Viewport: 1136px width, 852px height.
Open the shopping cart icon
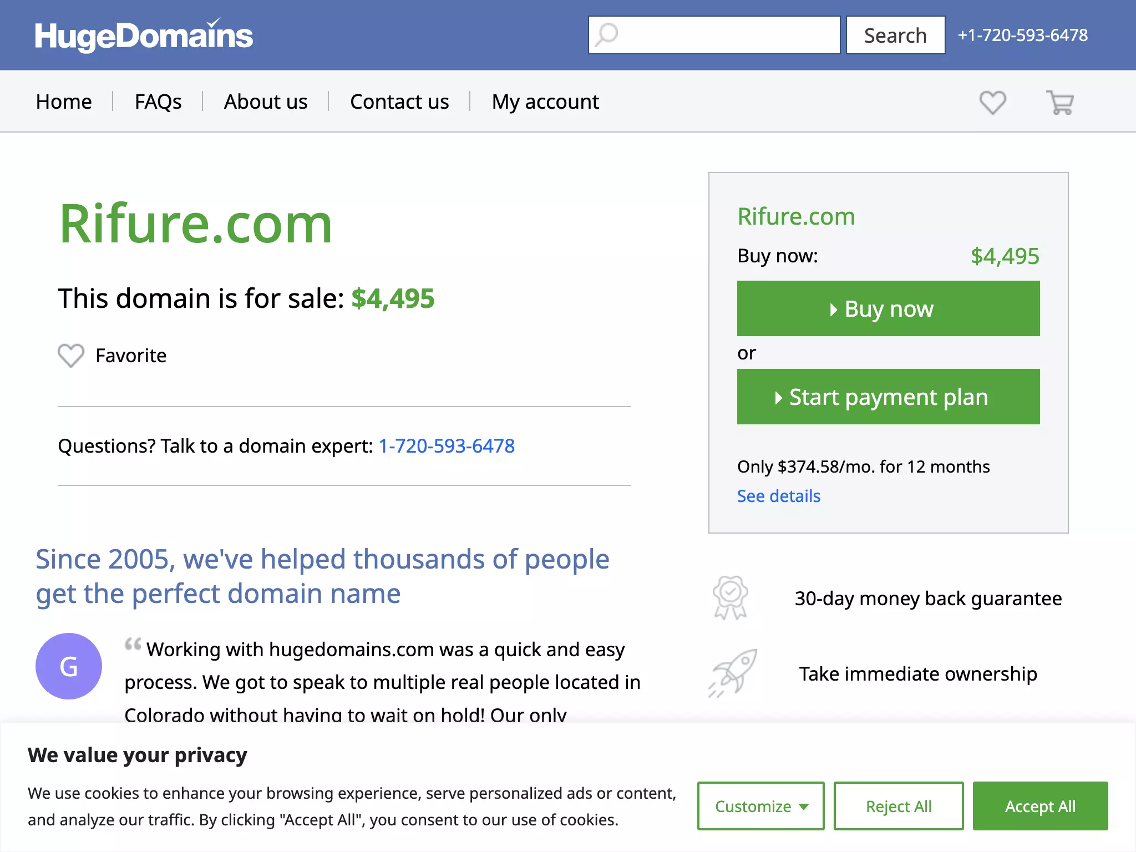[x=1059, y=103]
